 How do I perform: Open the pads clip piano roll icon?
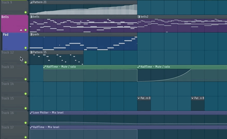click(x=31, y=34)
